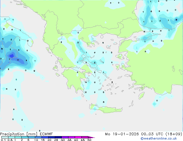Click the arrow-shaped swatch above 50
The width and height of the screenshot is (183, 141).
point(91,137)
